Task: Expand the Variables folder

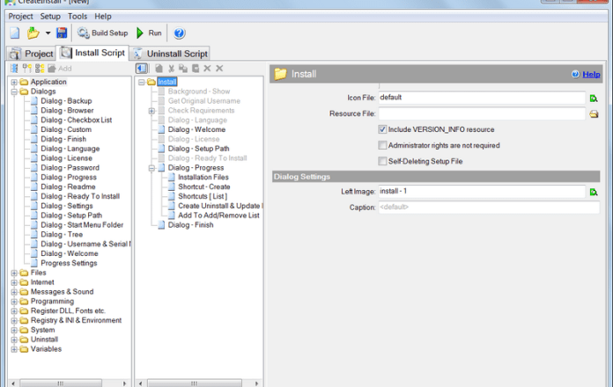Action: pyautogui.click(x=14, y=349)
